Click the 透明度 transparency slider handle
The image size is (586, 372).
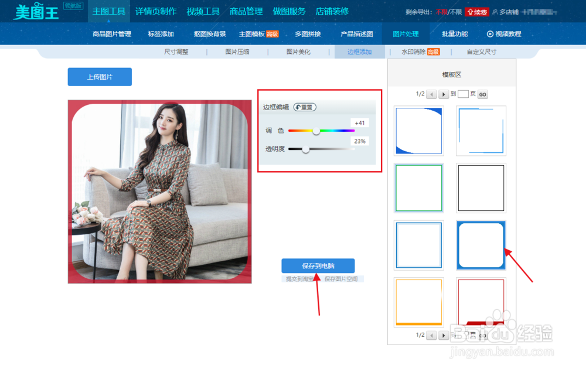(305, 149)
